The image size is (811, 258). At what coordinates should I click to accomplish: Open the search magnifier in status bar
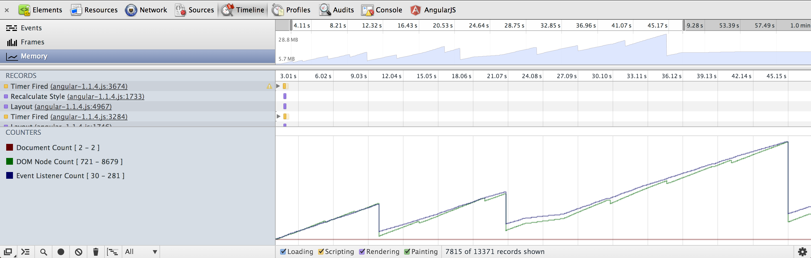coord(43,252)
